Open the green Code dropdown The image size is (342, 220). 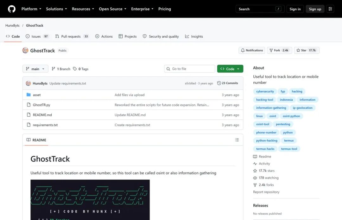tap(230, 69)
